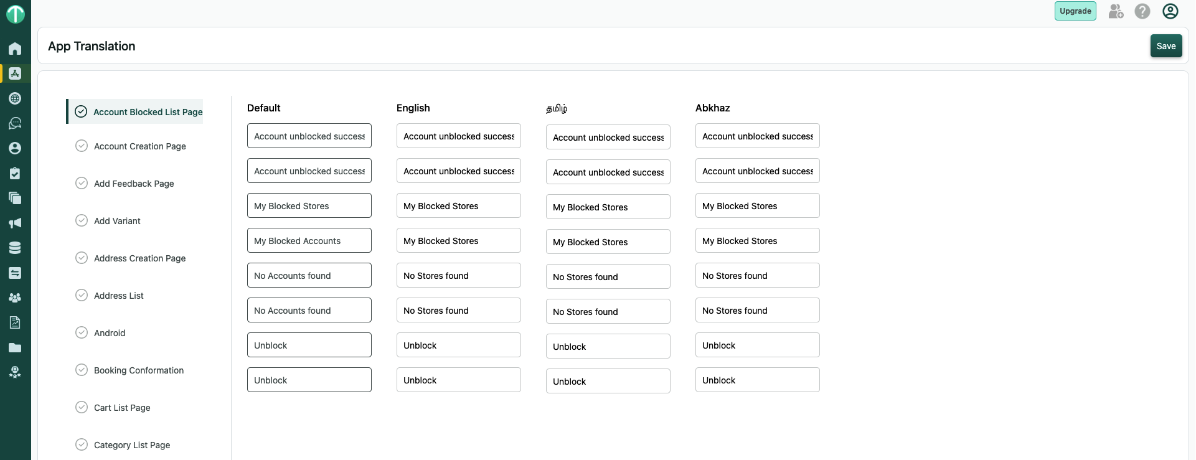
Task: Select the Cart List Page entry
Action: click(122, 408)
